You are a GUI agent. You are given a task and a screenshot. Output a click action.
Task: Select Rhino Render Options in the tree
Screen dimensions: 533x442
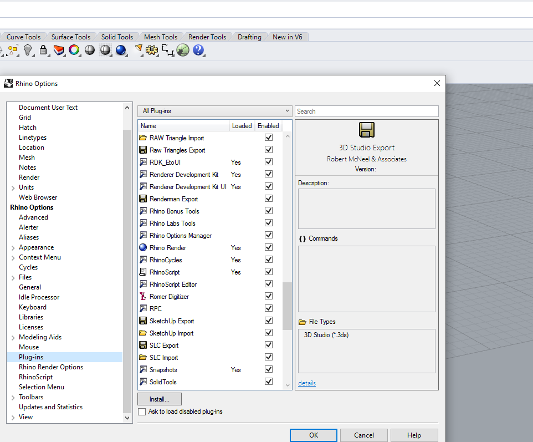click(51, 367)
